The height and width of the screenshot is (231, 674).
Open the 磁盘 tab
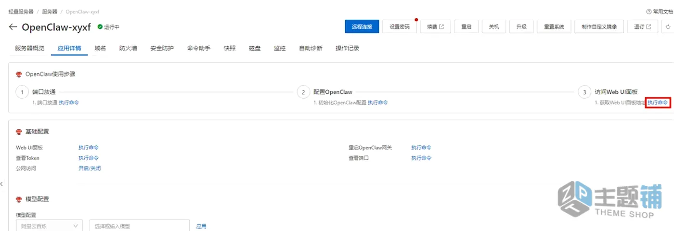255,48
